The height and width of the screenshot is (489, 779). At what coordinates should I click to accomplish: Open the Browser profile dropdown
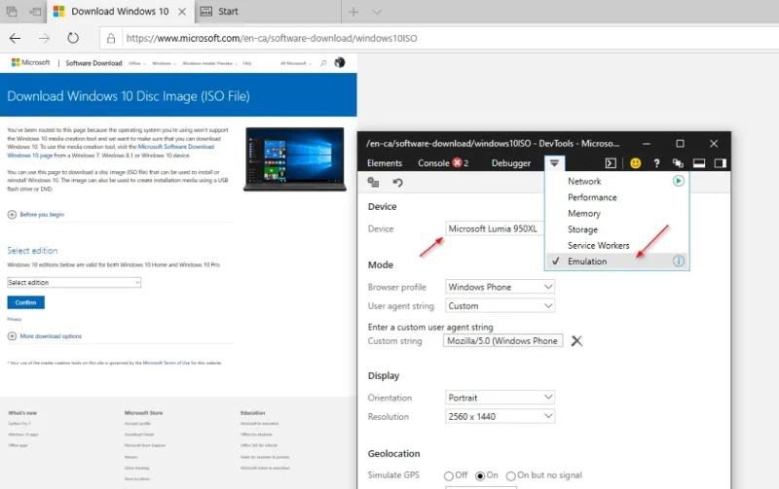[500, 287]
